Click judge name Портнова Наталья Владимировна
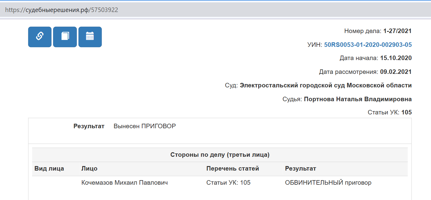This screenshot has width=431, height=200. point(358,99)
